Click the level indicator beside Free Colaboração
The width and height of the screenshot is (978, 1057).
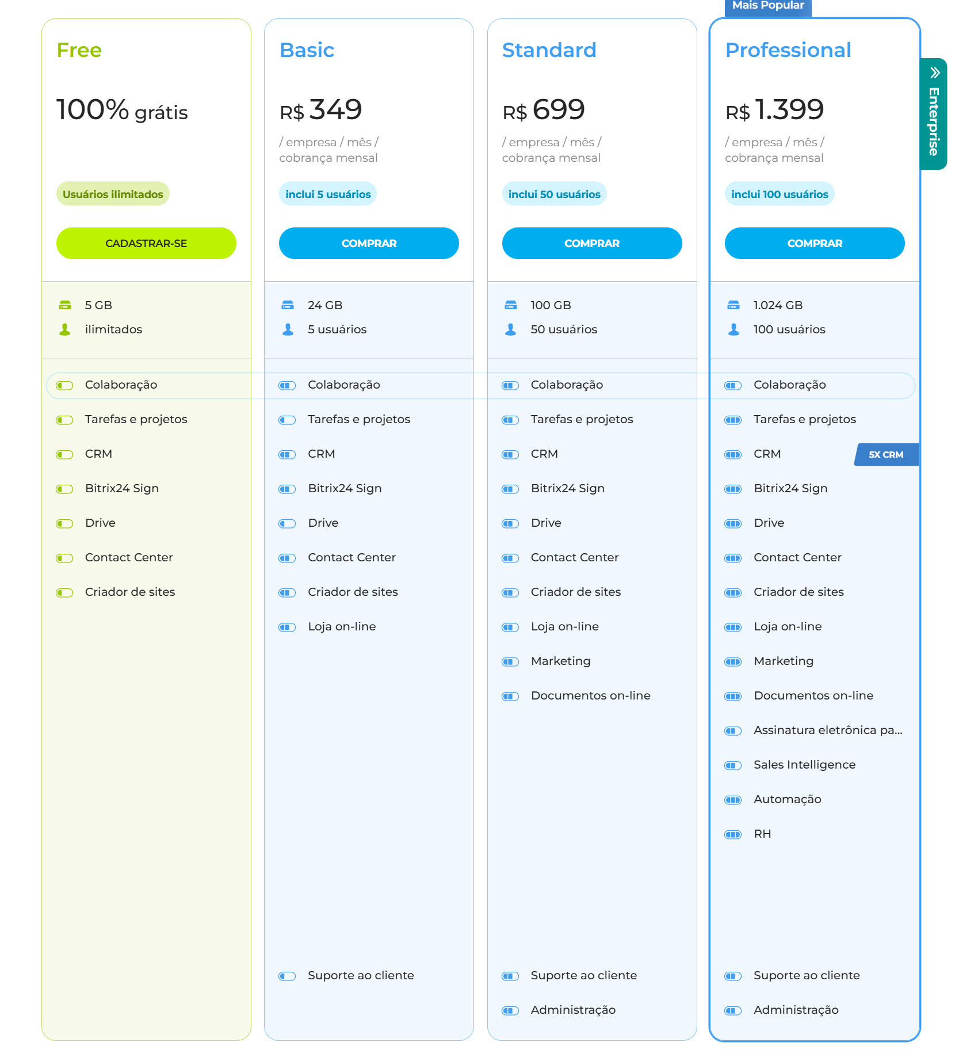point(64,386)
